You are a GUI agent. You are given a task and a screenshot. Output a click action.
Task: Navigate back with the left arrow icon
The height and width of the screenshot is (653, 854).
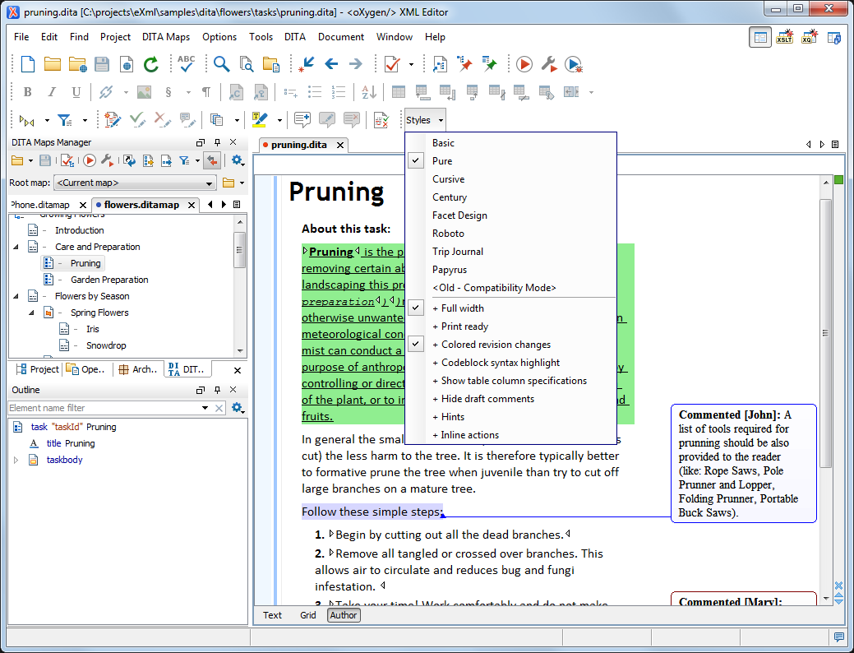(331, 64)
